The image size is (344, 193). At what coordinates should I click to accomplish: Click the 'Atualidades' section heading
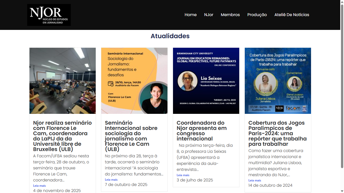pyautogui.click(x=170, y=36)
